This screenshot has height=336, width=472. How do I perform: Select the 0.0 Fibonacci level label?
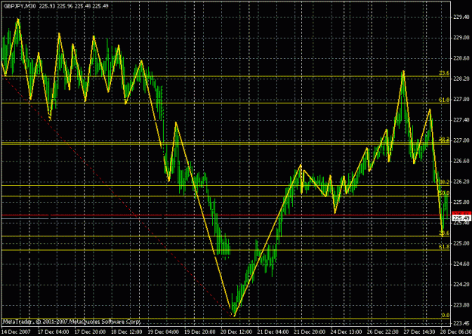tap(446, 315)
